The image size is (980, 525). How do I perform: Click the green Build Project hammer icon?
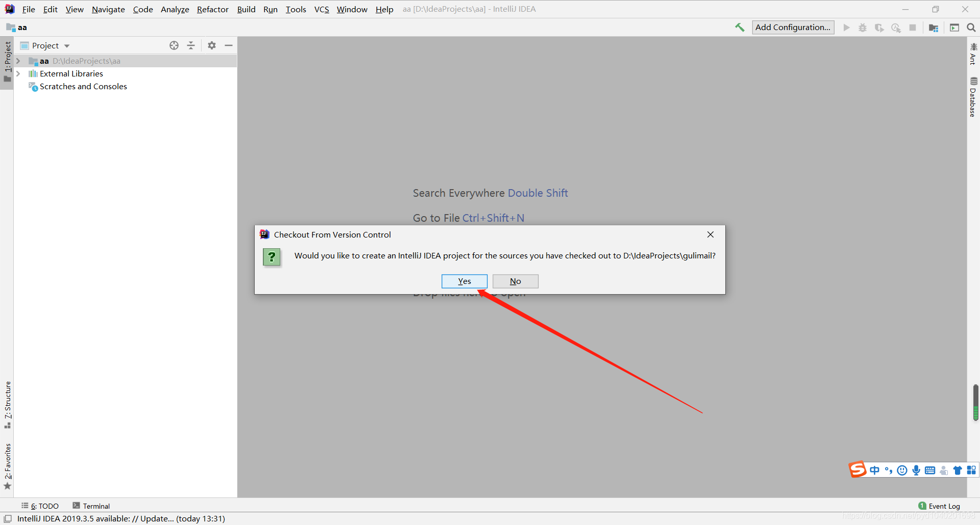point(740,28)
